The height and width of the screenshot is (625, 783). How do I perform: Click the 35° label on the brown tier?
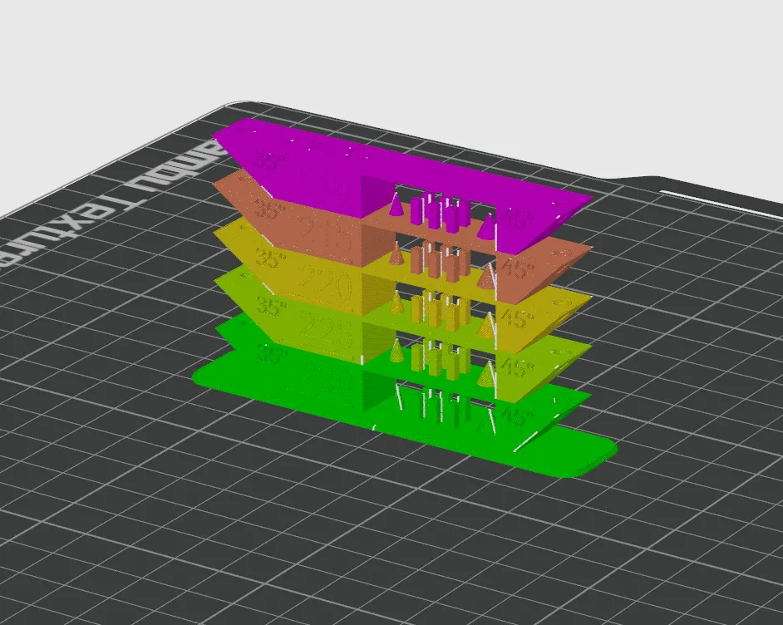tap(266, 209)
